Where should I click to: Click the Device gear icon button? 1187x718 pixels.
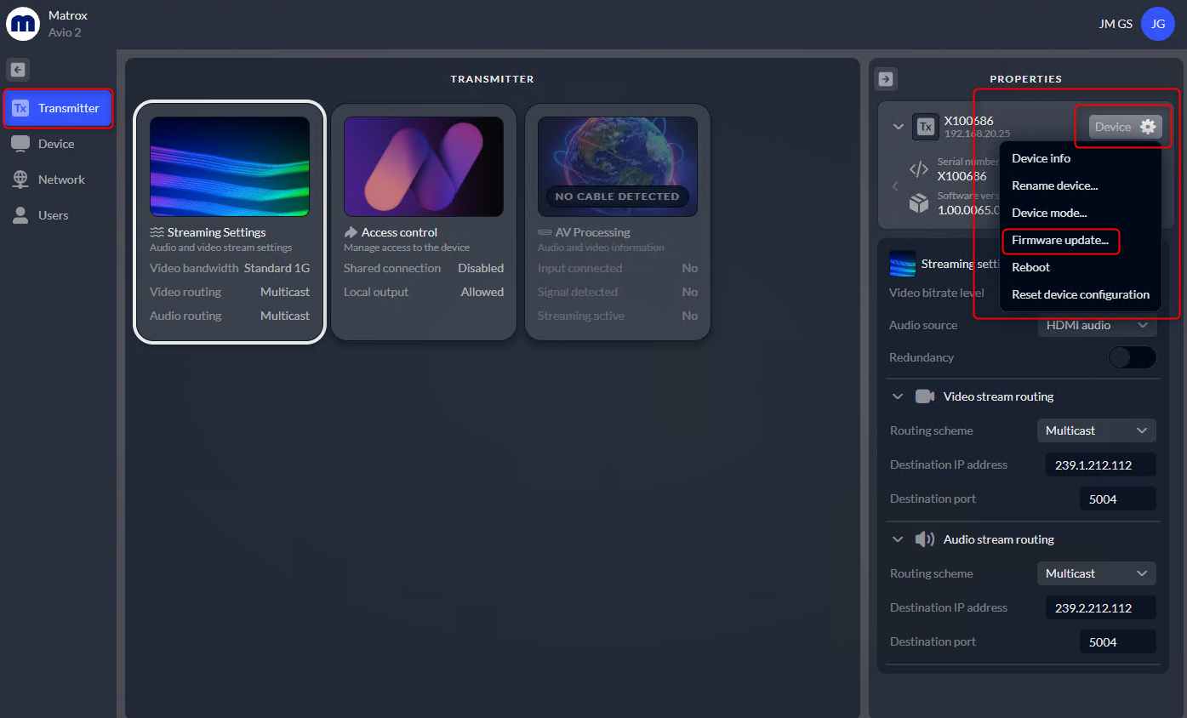pos(1125,127)
